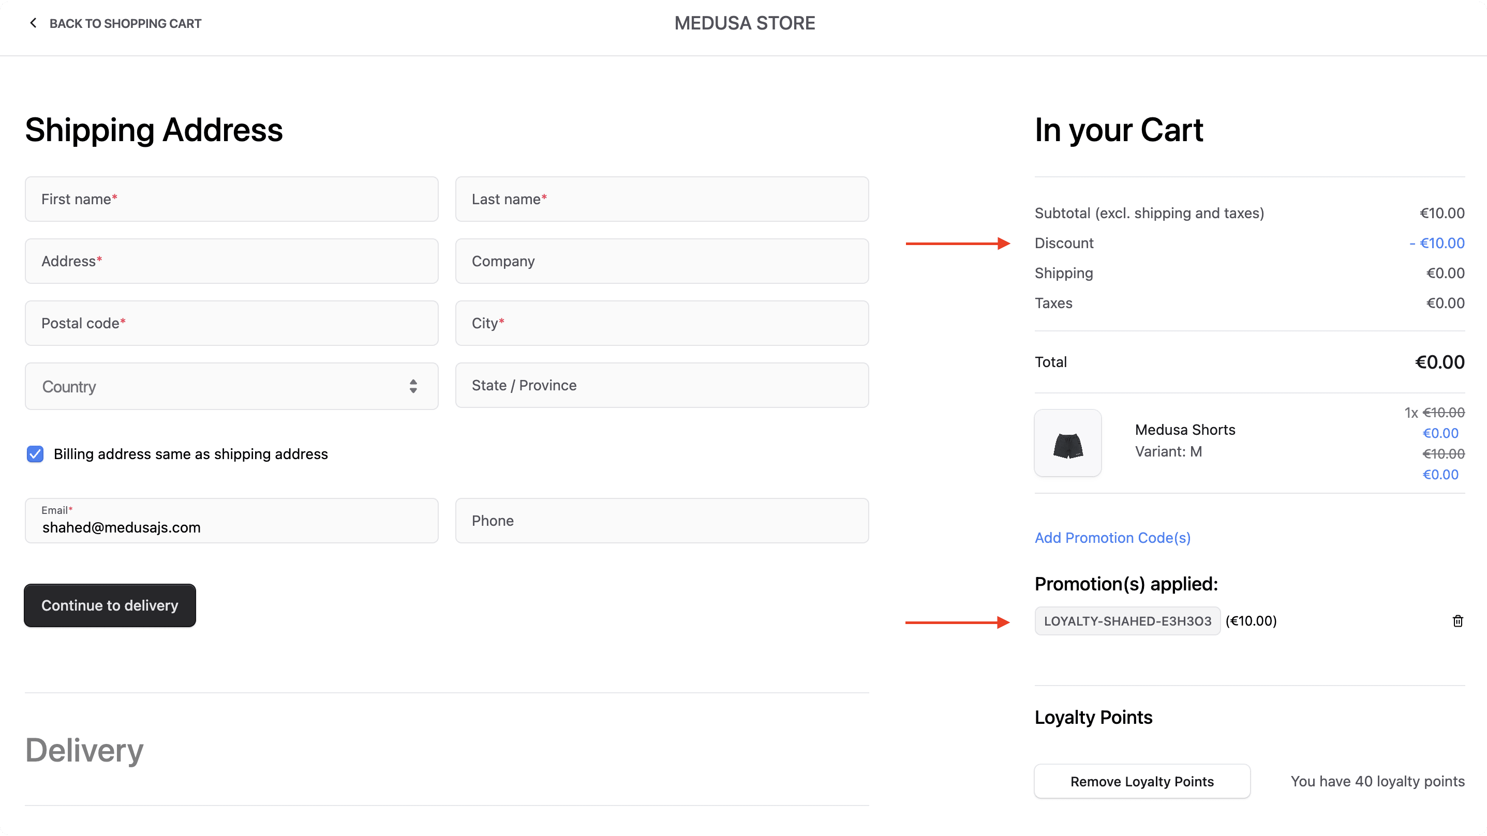Viewport: 1487px width, 836px height.
Task: Uncheck billing address same as shipping address
Action: (x=35, y=454)
